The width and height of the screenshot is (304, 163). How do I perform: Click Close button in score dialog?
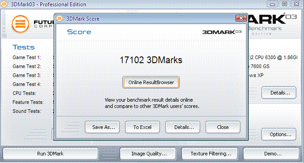(223, 127)
